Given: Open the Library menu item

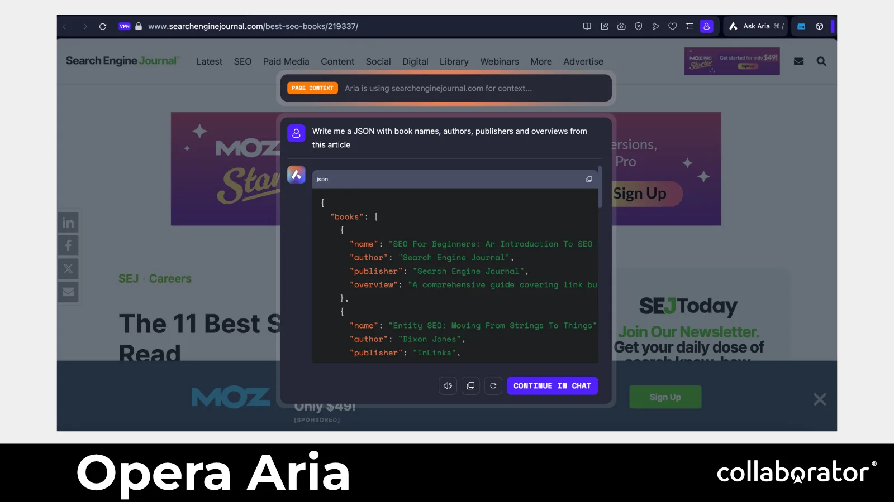Looking at the screenshot, I should [454, 61].
